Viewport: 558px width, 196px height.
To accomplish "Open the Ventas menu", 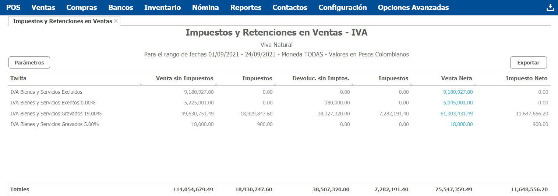I will point(43,7).
